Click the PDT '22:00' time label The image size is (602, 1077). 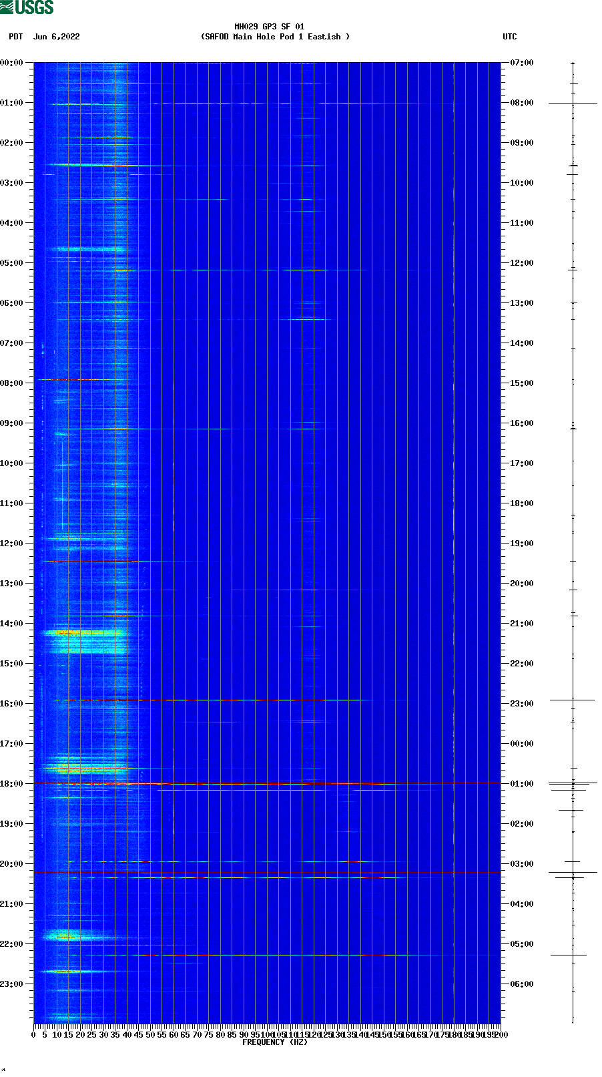[x=11, y=944]
